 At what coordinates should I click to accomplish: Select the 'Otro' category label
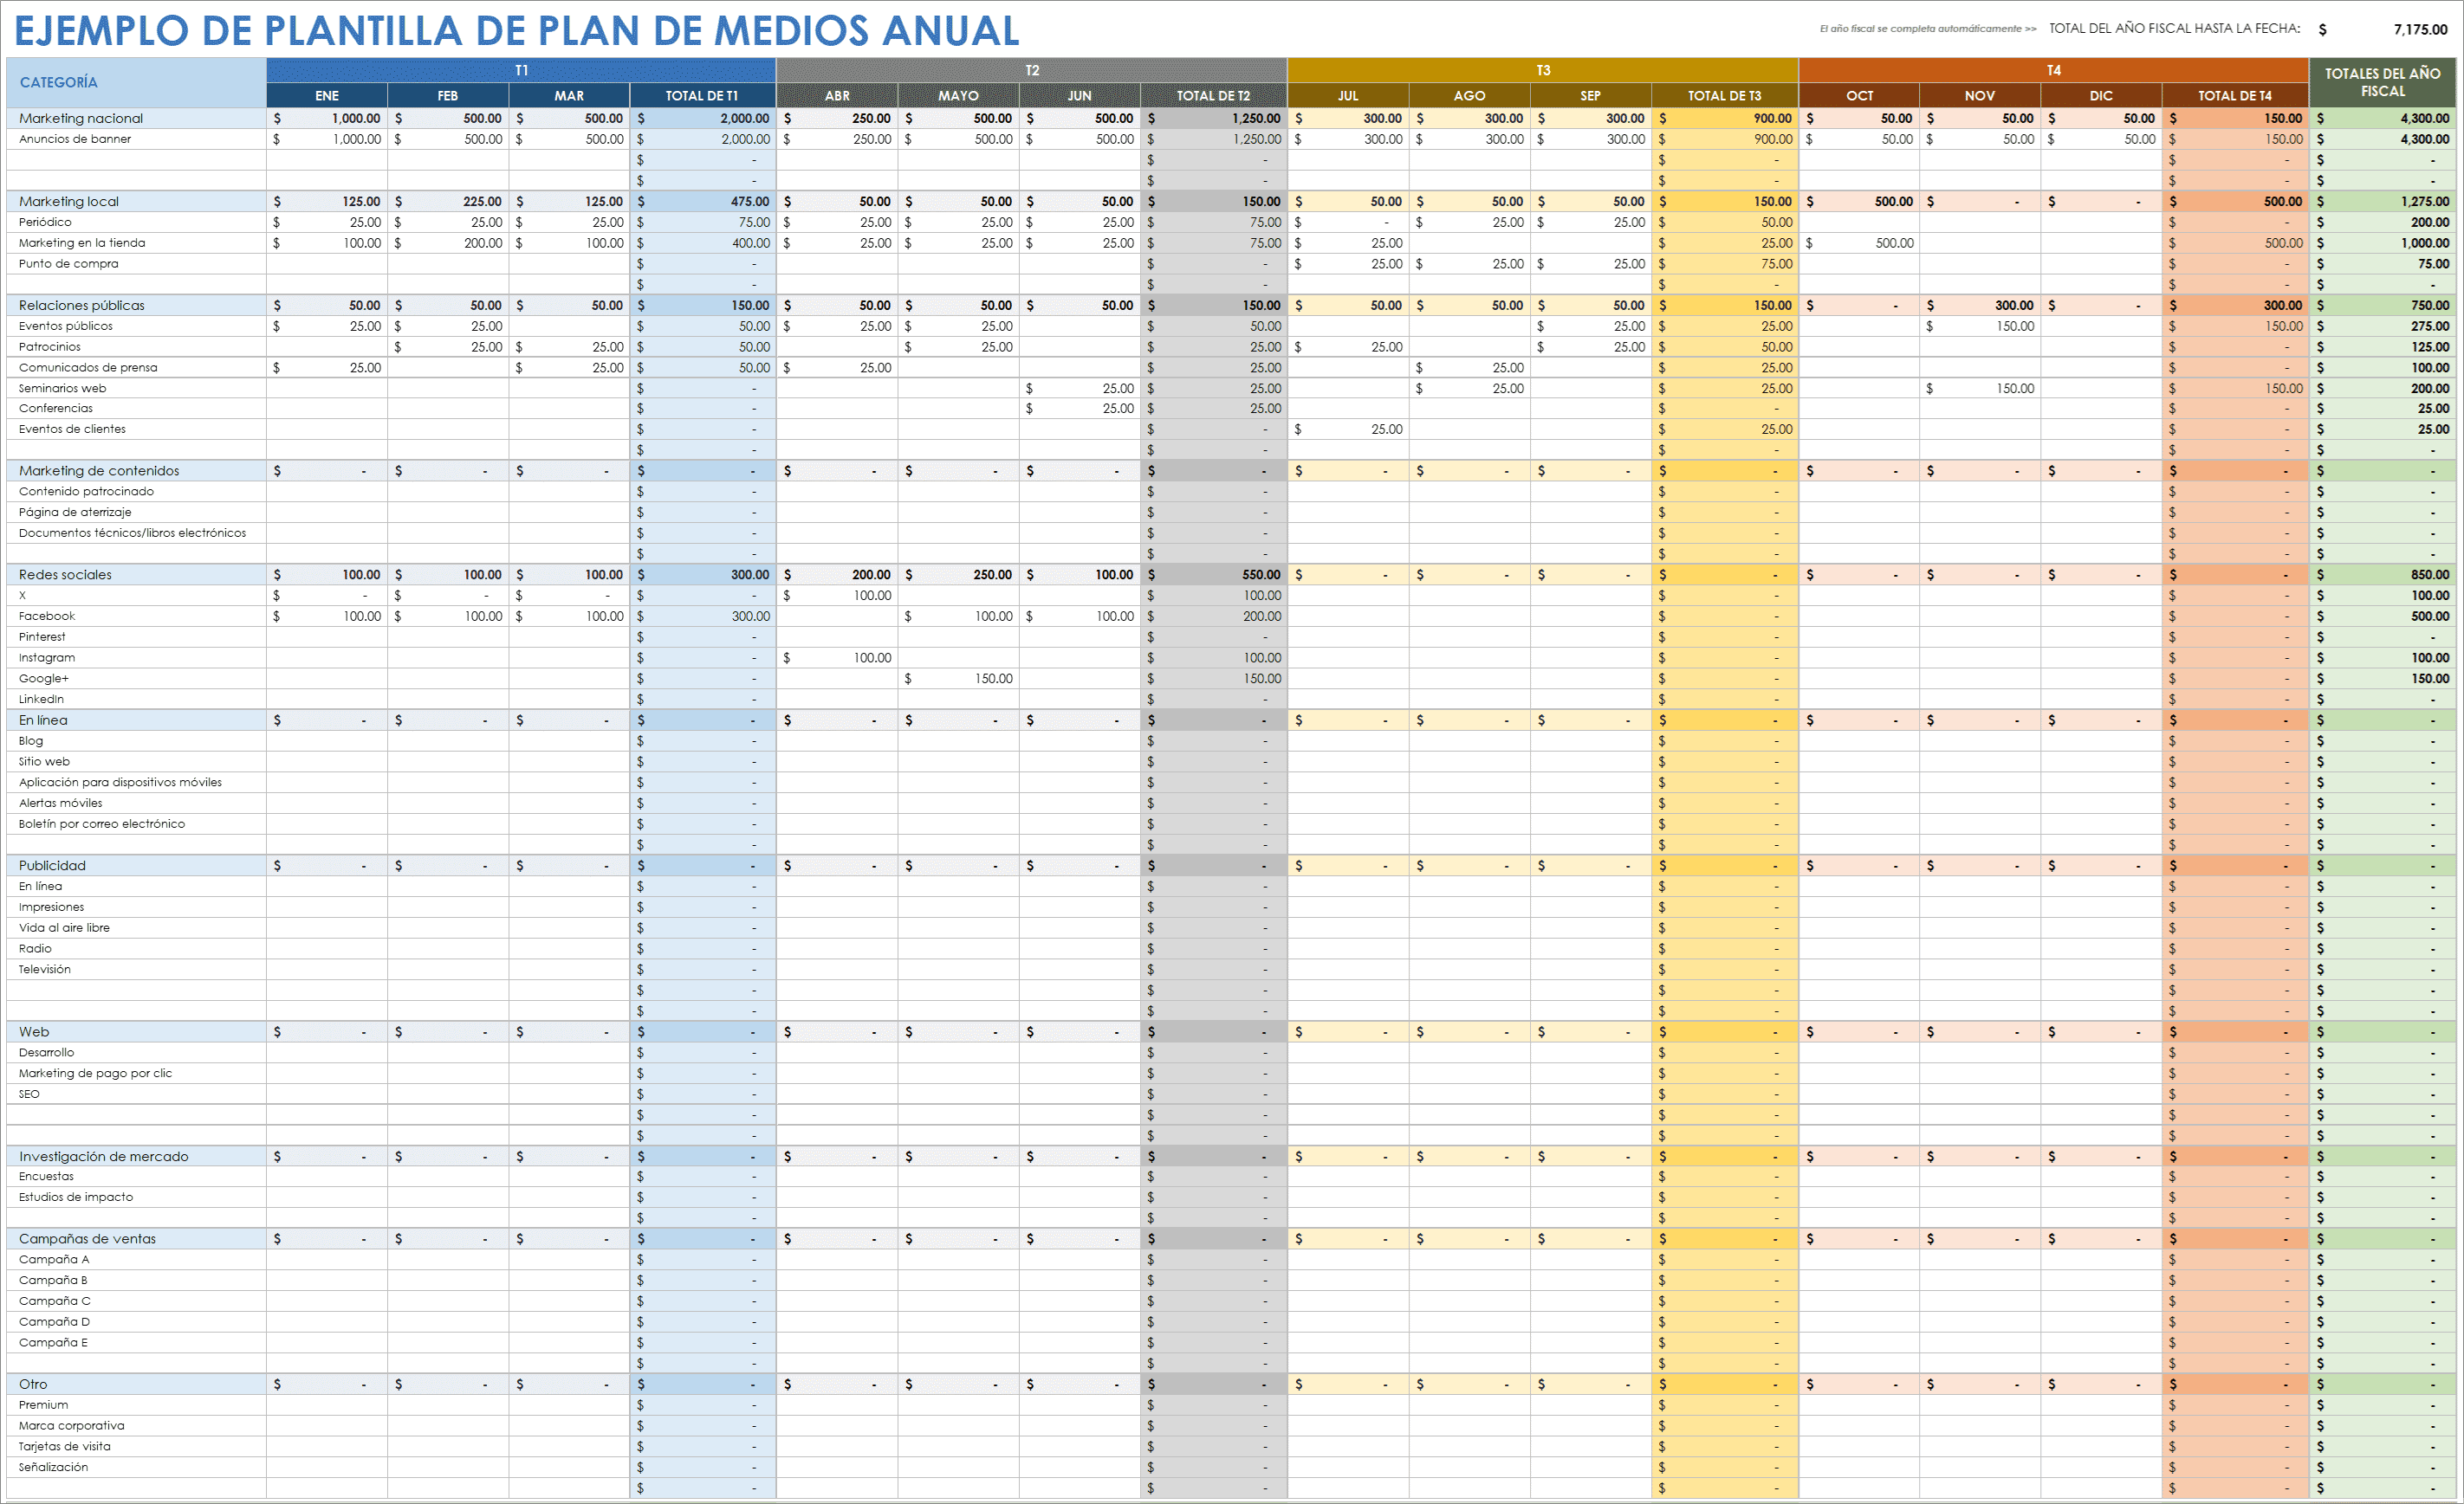tap(33, 1385)
